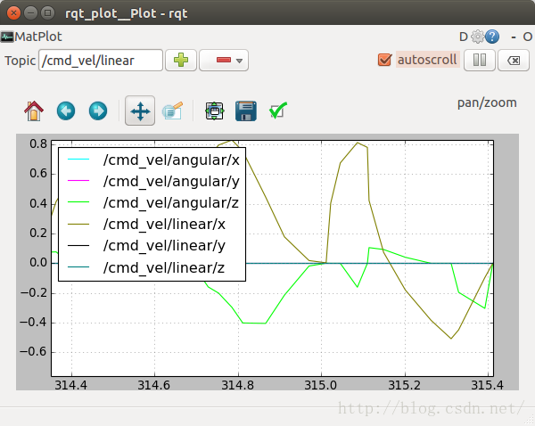The height and width of the screenshot is (426, 535).
Task: Click the green checkmark toolbar icon
Action: pyautogui.click(x=278, y=111)
